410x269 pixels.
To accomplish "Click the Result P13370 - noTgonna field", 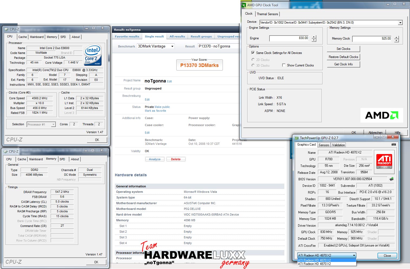I will (218, 46).
